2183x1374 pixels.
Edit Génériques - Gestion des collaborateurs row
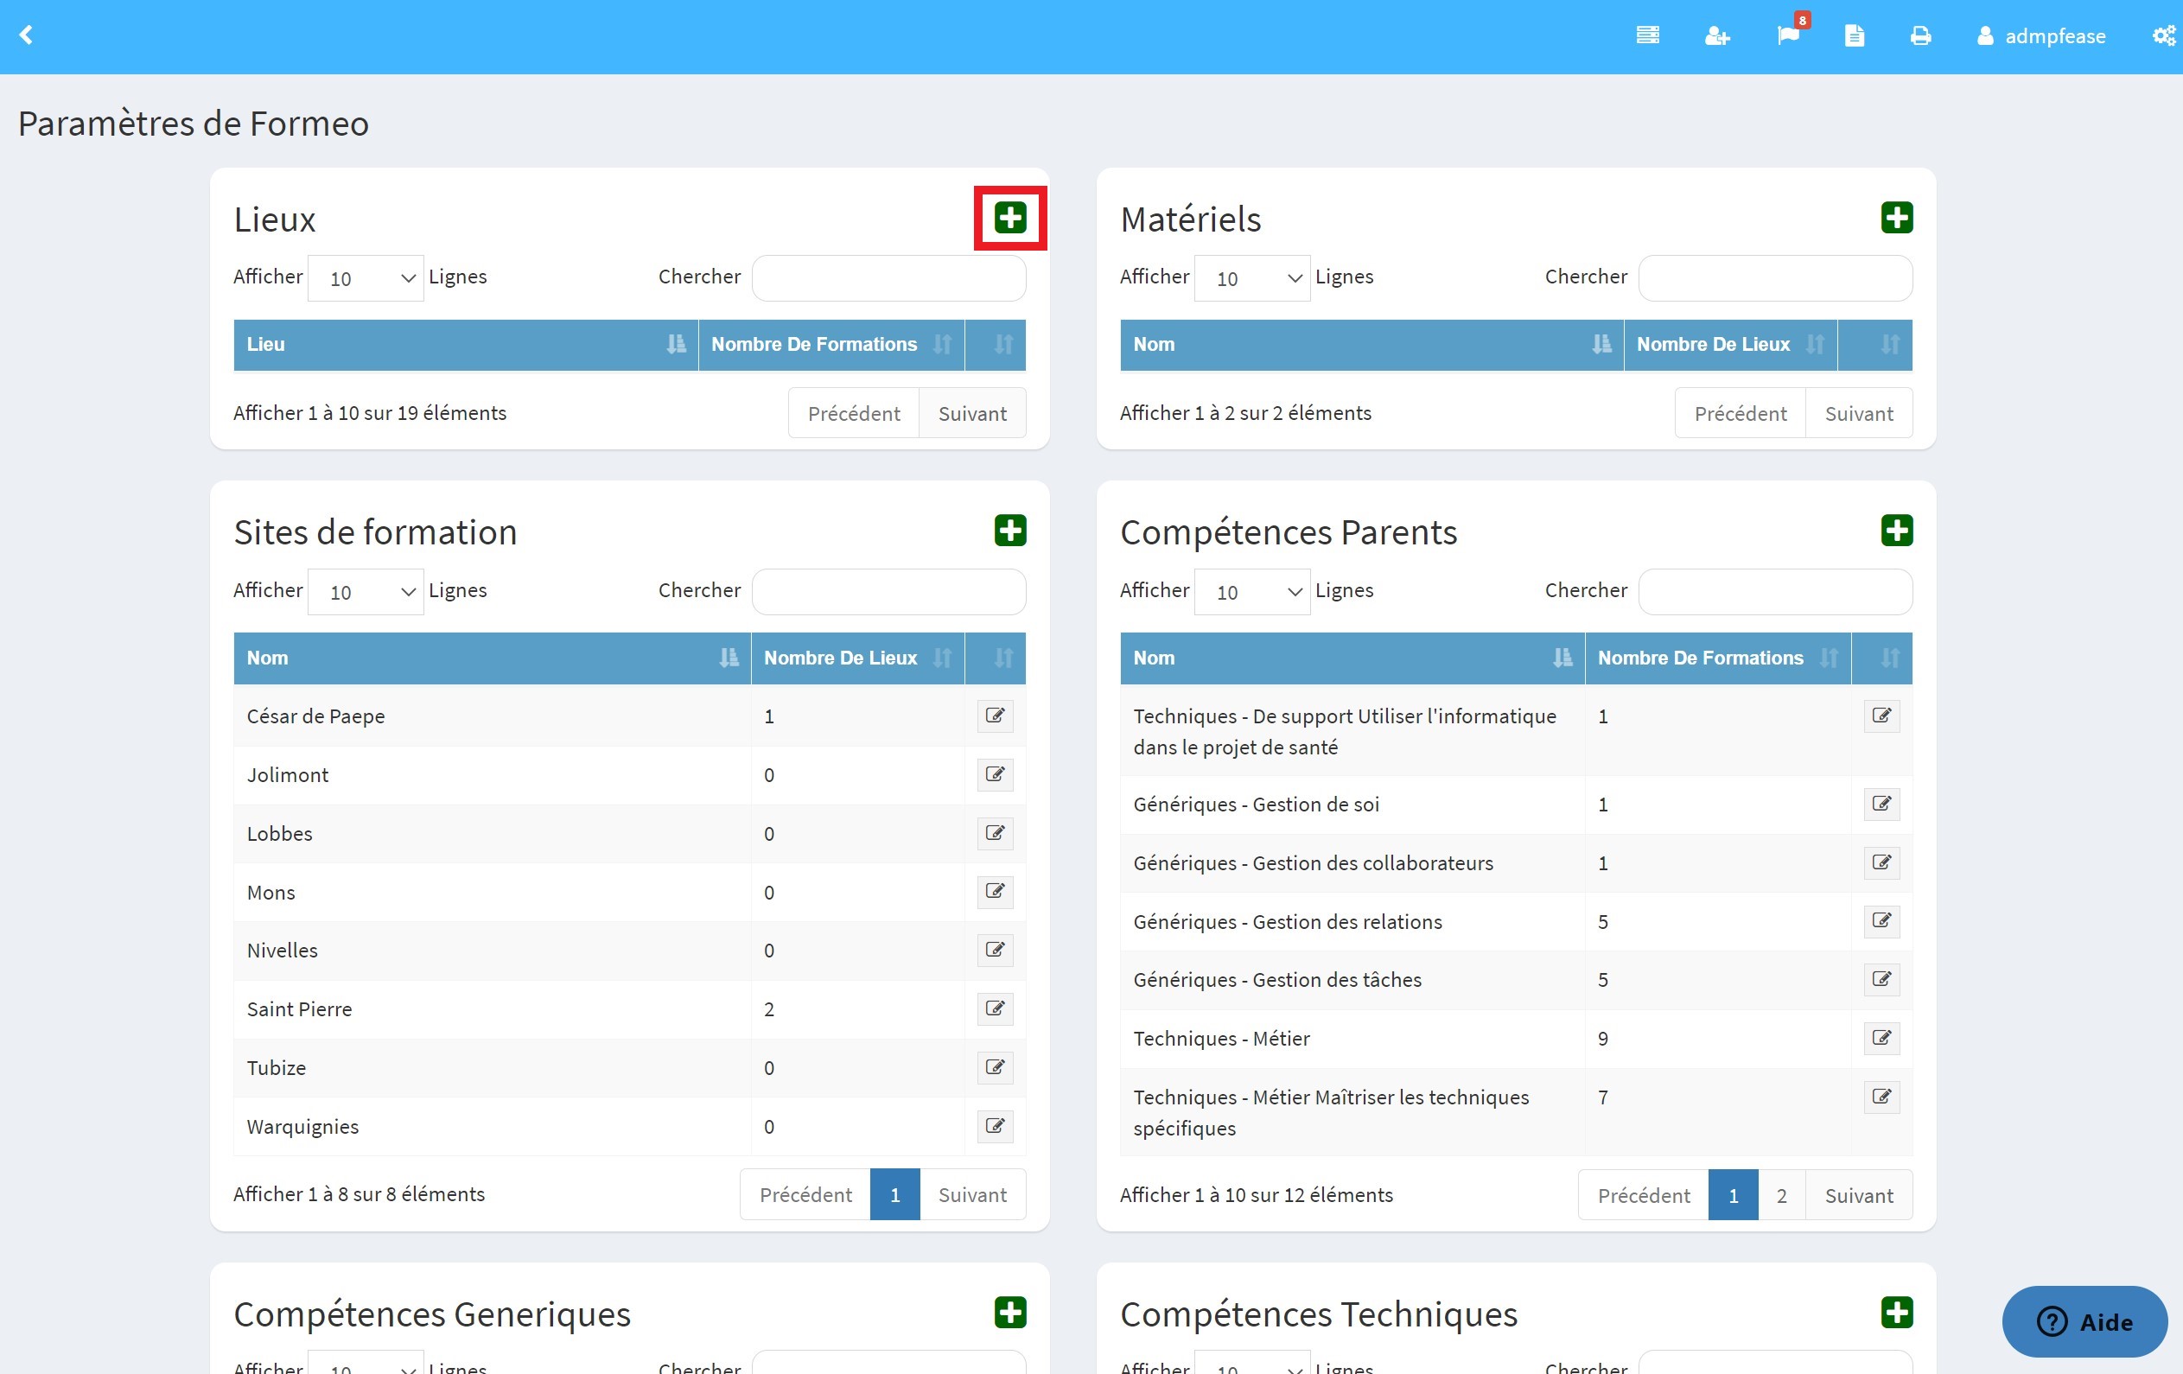tap(1881, 862)
